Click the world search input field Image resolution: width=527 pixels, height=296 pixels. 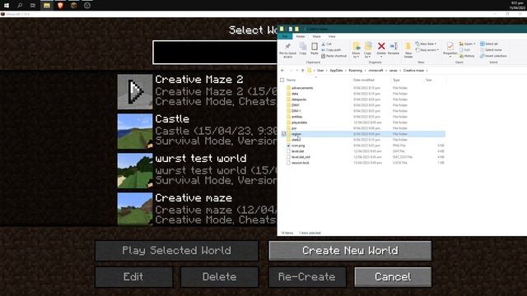[215, 53]
